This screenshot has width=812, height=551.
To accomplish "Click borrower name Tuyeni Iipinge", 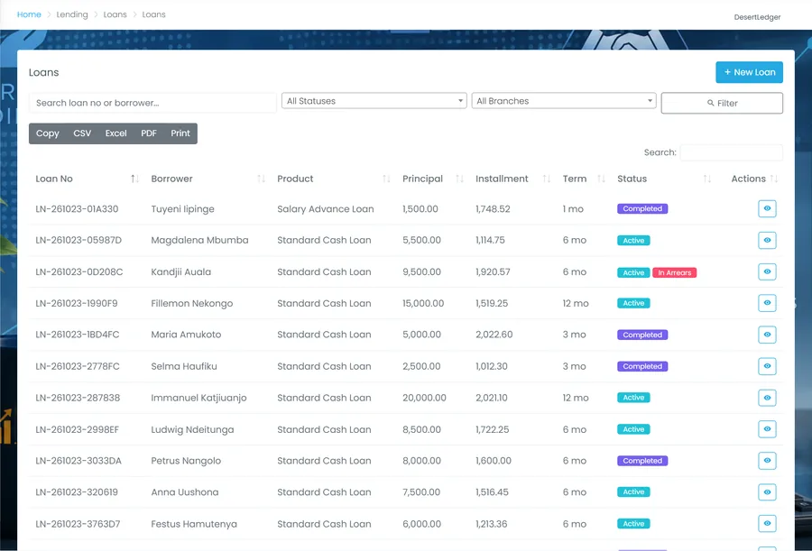I will click(x=183, y=209).
